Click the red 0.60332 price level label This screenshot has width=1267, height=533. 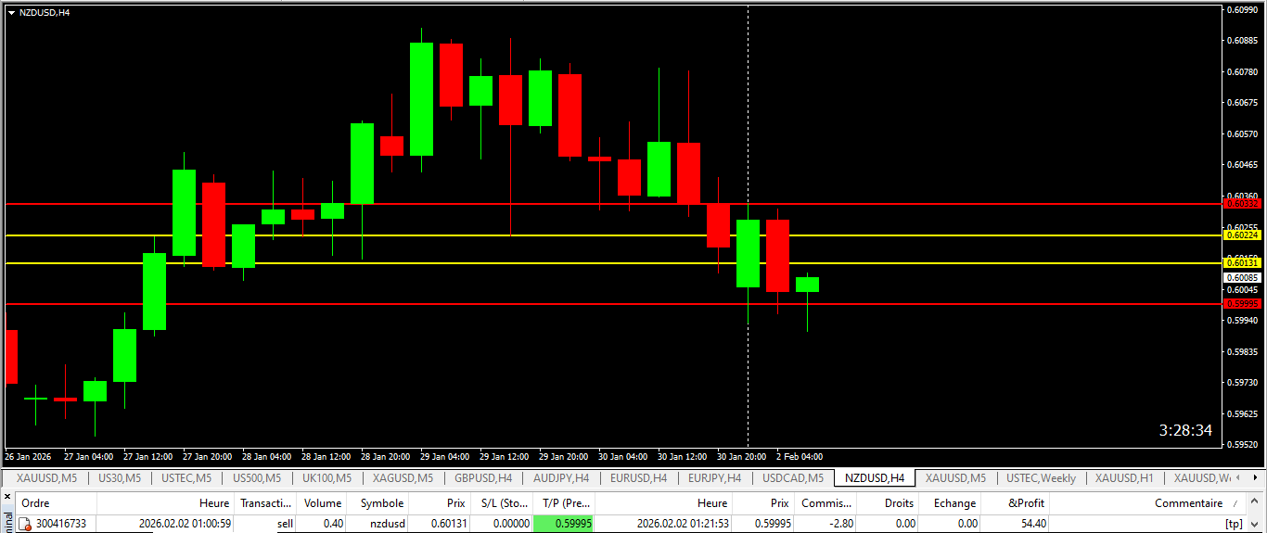[1242, 203]
